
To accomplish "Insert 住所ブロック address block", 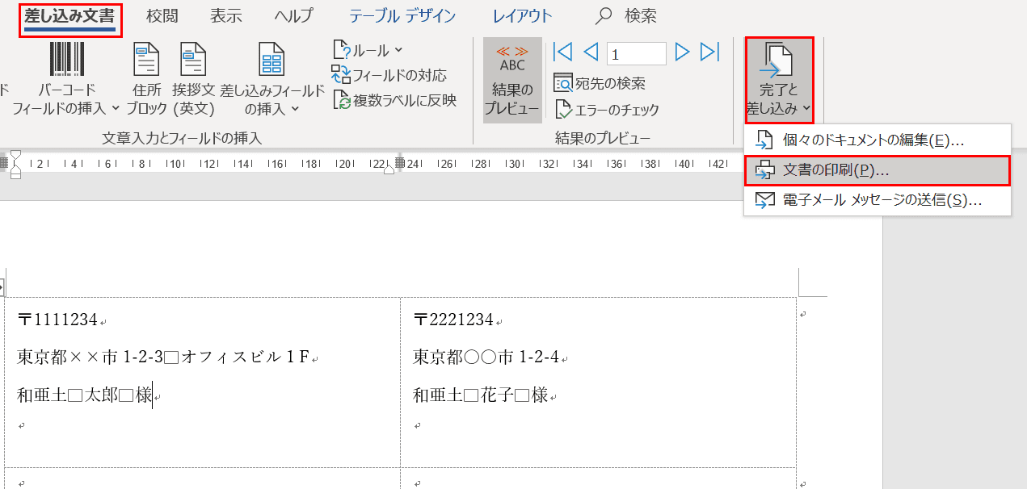I will pos(146,79).
